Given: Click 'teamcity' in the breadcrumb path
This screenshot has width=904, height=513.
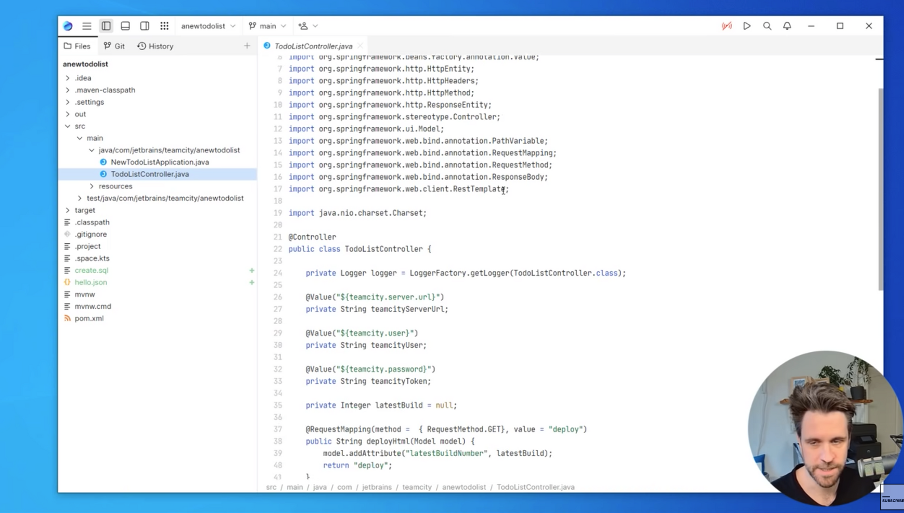Looking at the screenshot, I should 417,487.
